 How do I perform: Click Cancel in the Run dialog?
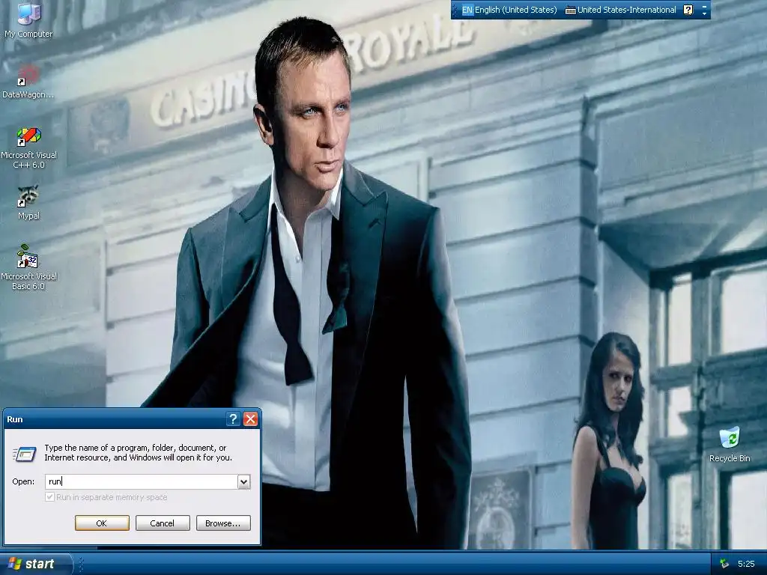pyautogui.click(x=163, y=523)
